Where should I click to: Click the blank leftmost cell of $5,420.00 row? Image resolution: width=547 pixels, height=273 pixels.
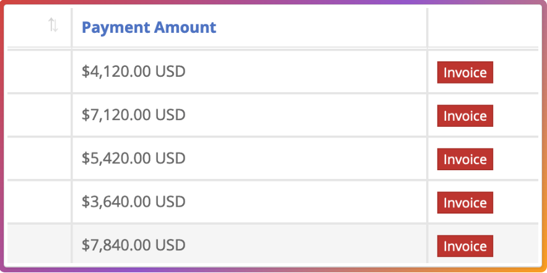click(39, 158)
